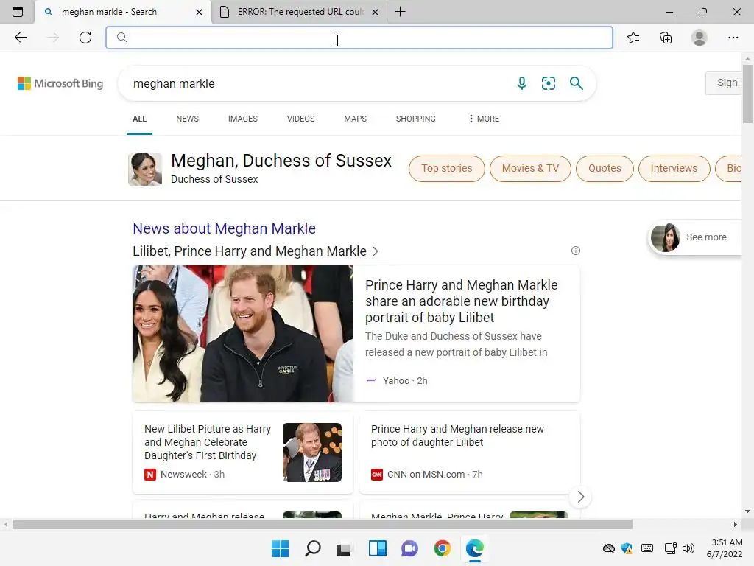The image size is (754, 566).
Task: Open News about Meghan Markle link
Action: pyautogui.click(x=224, y=228)
